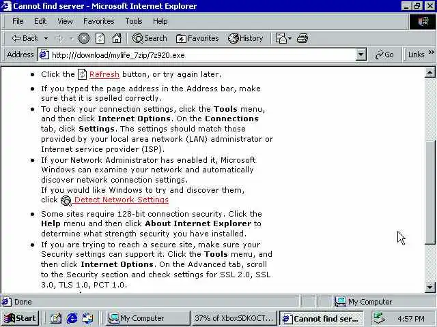Click the Forward arrow toolbar button
Image resolution: width=437 pixels, height=327 pixels.
58,38
